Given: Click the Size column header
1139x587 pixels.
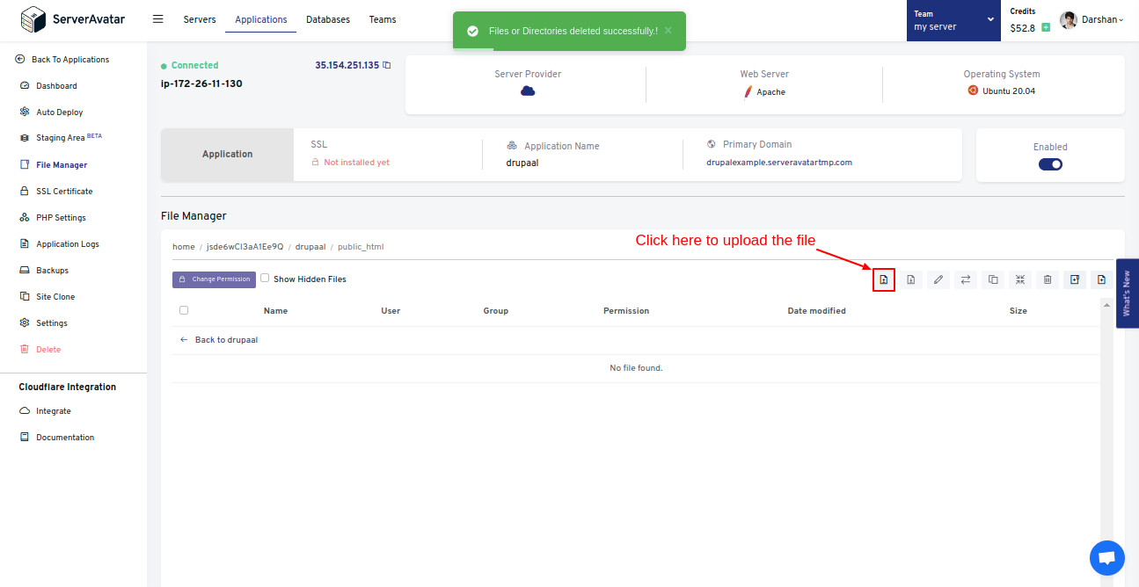Looking at the screenshot, I should tap(1018, 311).
